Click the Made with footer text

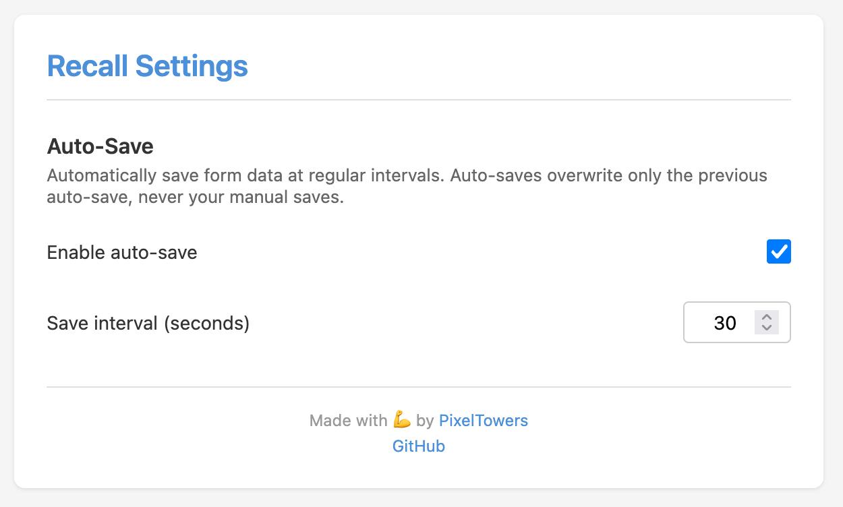[x=348, y=420]
